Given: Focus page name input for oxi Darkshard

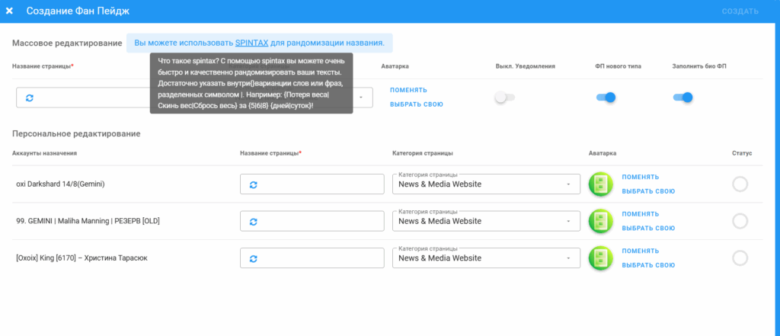Looking at the screenshot, I should pos(312,184).
